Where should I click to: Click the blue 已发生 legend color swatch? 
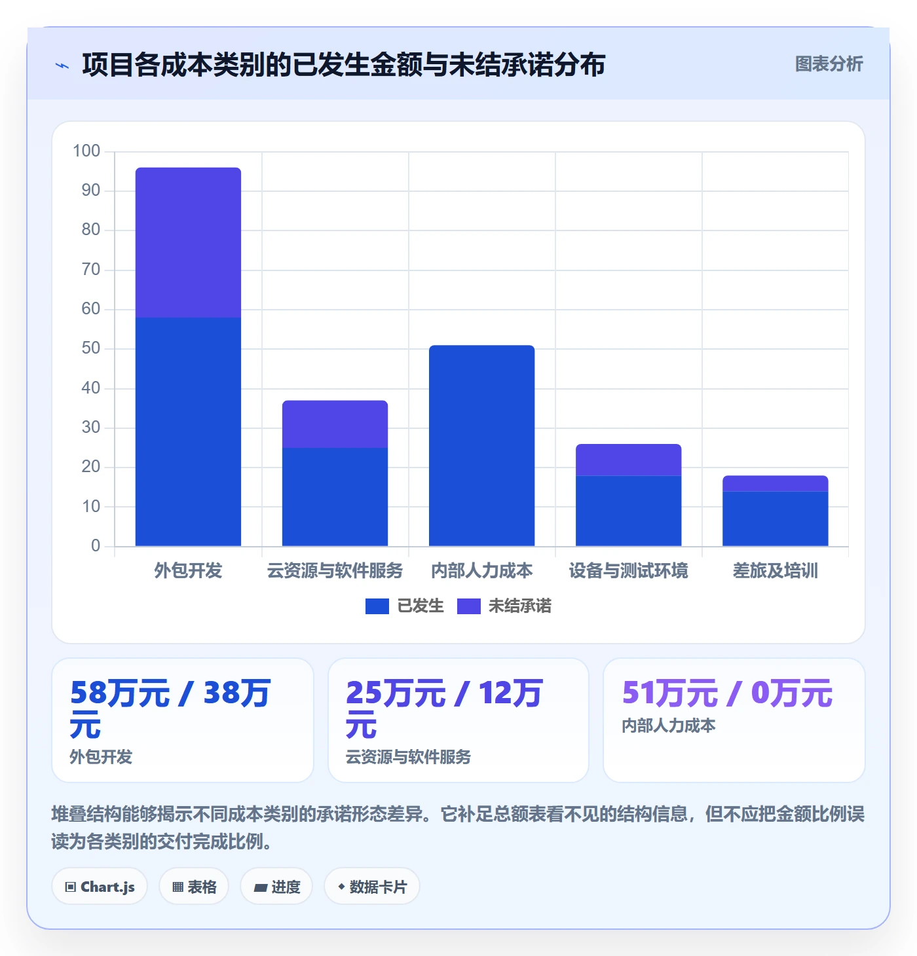tap(377, 606)
